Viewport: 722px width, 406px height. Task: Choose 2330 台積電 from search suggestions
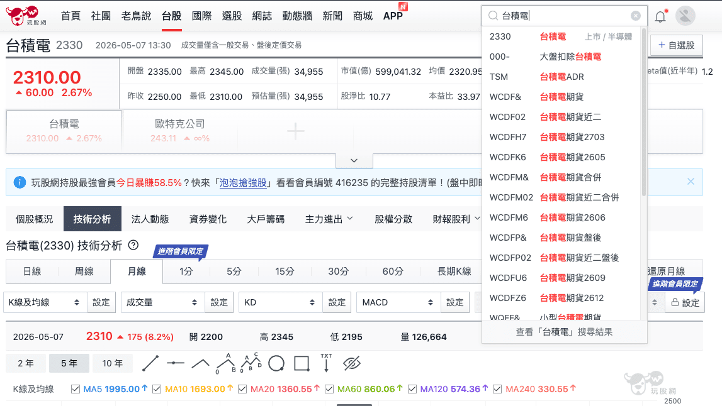click(x=561, y=36)
